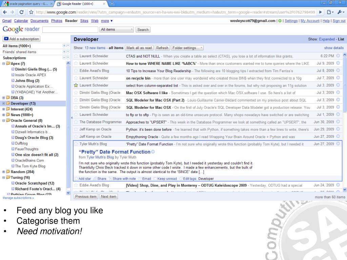
Task: Star the 10 Tips to Increase Your Blog Readership item
Action: [x=76, y=71]
